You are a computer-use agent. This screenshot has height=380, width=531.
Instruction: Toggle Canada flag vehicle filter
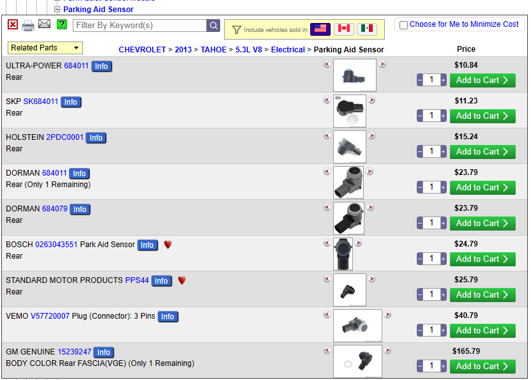click(x=344, y=29)
